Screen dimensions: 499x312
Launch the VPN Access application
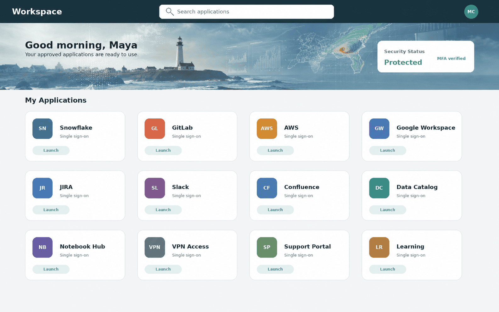(163, 269)
